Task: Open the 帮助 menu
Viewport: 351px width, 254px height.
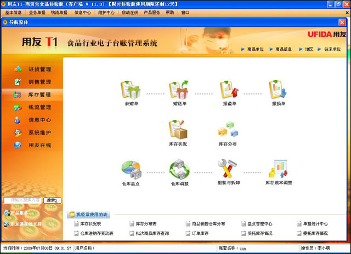Action: tap(169, 13)
